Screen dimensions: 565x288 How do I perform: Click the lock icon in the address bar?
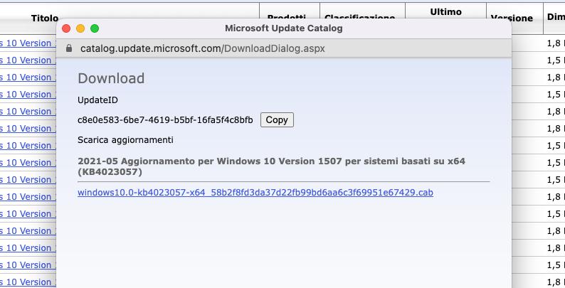69,48
